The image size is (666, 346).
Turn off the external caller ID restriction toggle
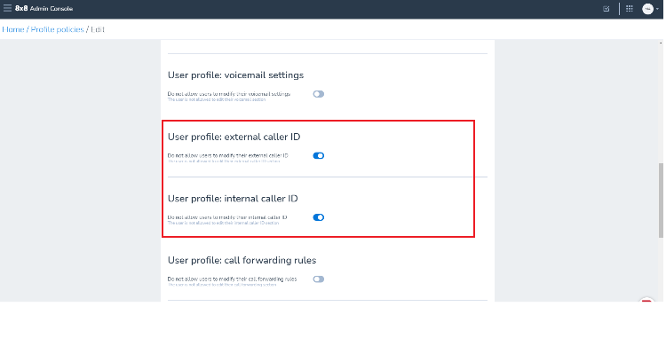(319, 156)
